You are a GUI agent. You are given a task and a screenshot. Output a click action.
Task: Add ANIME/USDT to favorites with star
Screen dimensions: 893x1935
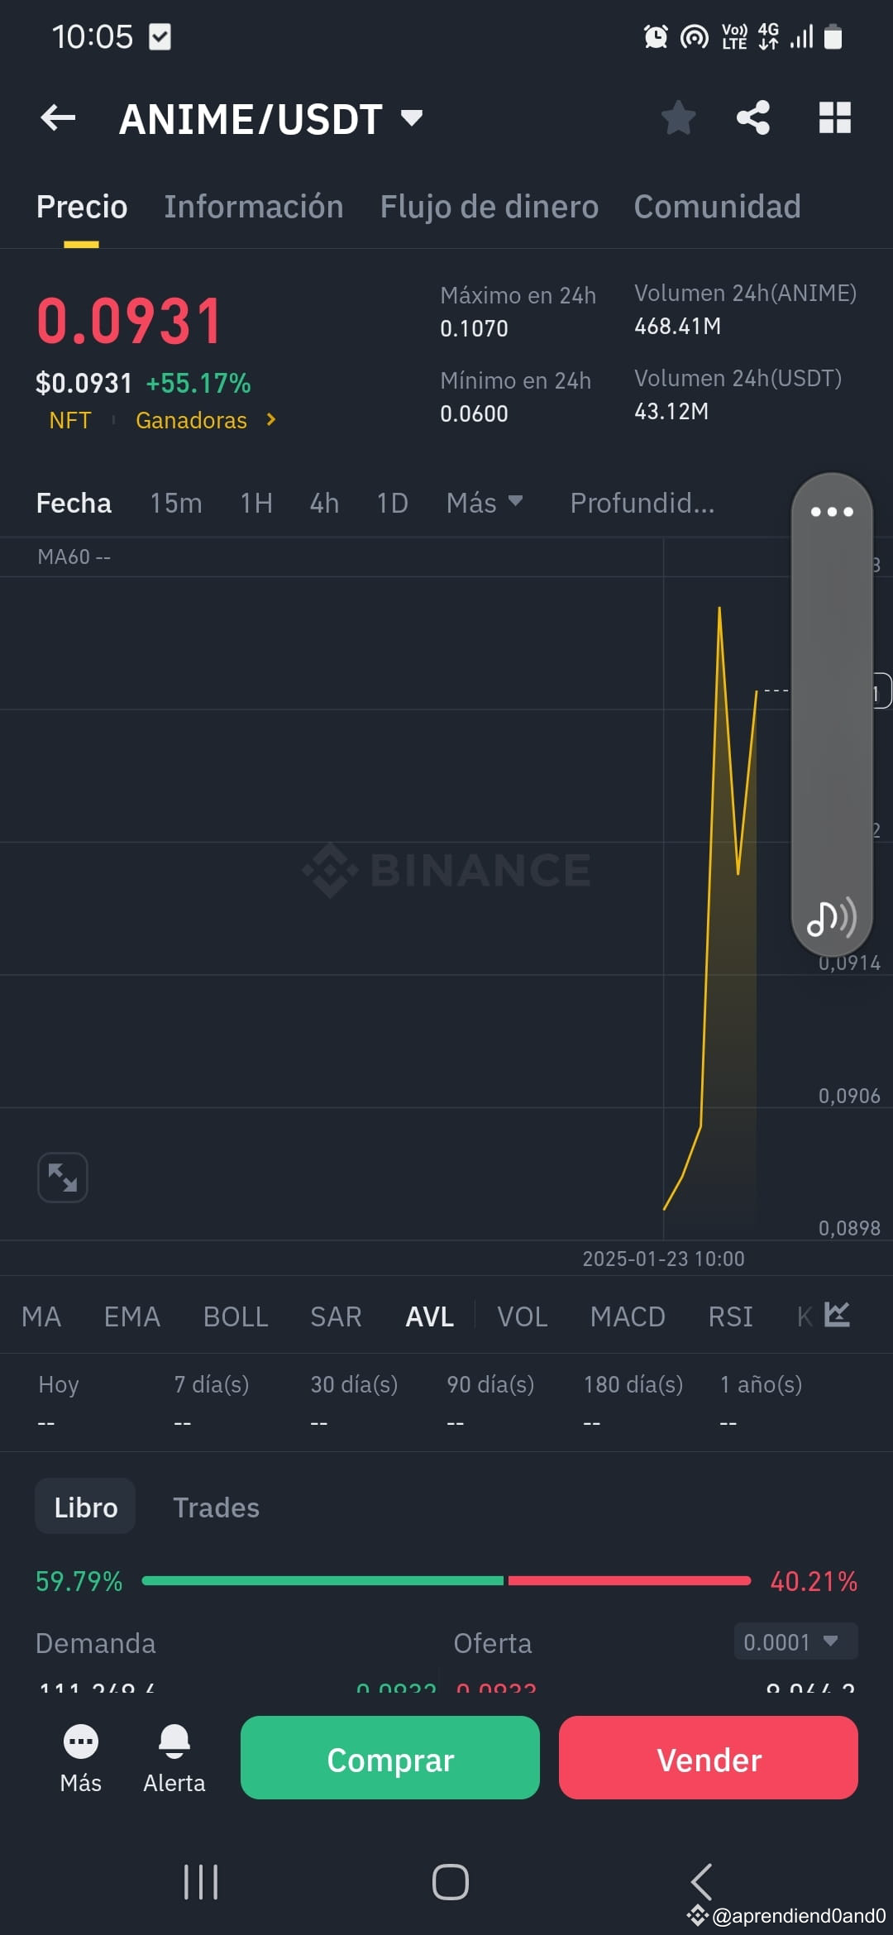678,117
